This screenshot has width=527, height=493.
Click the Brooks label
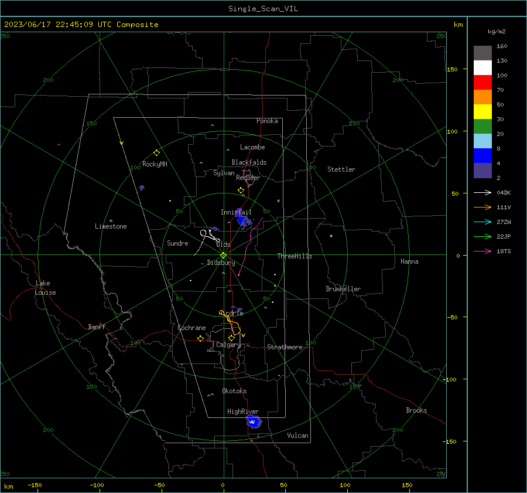pos(416,410)
